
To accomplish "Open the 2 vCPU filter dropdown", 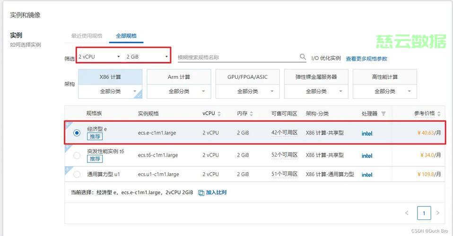I will [99, 57].
